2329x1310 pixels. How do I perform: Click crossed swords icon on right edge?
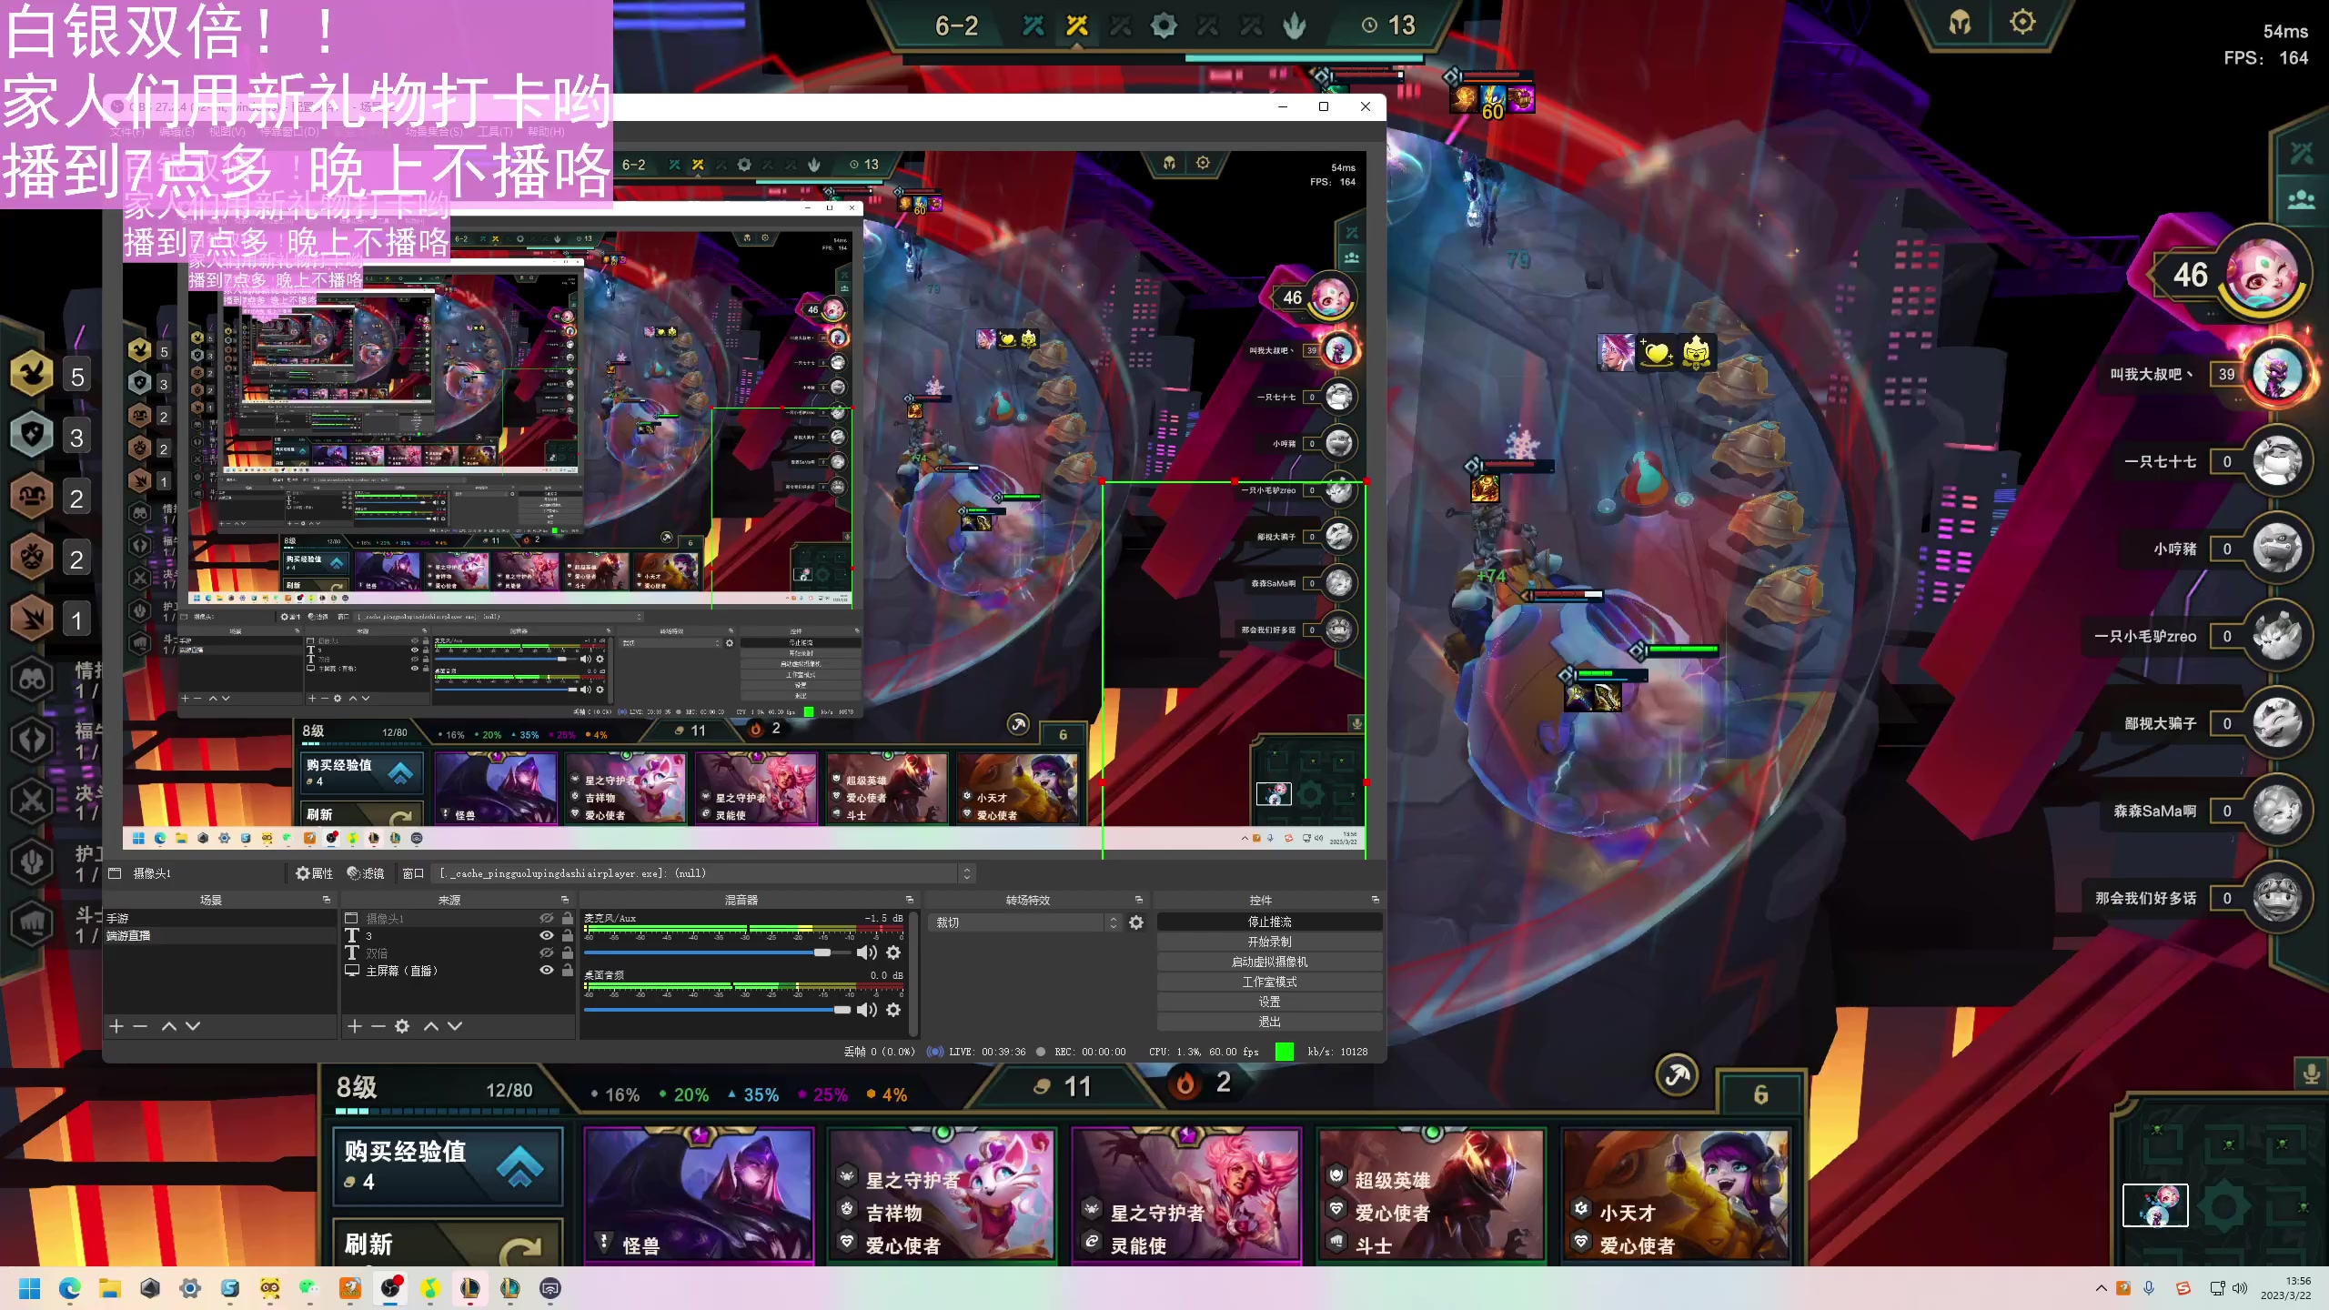click(x=2302, y=152)
